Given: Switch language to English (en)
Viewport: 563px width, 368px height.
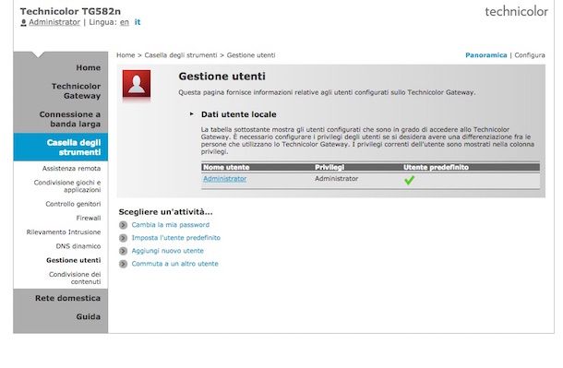Looking at the screenshot, I should (x=125, y=22).
